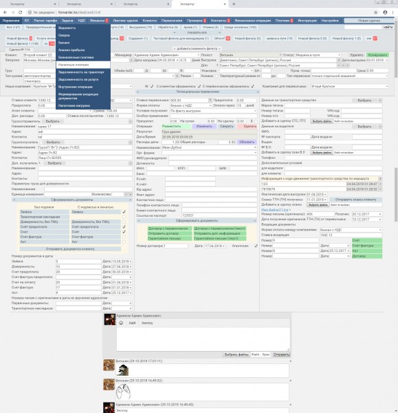
Task: Clear the contract date 17.04.2018
Action: point(223,246)
